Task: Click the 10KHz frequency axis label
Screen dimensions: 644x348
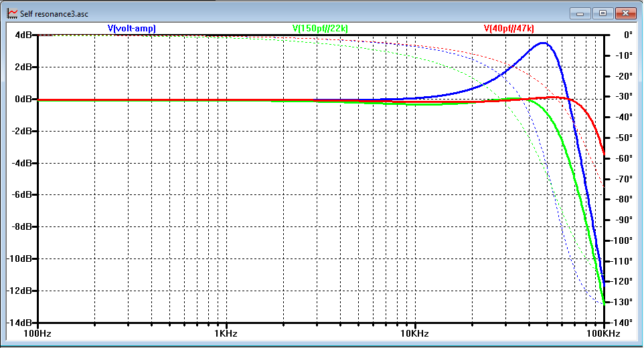Action: pos(415,334)
